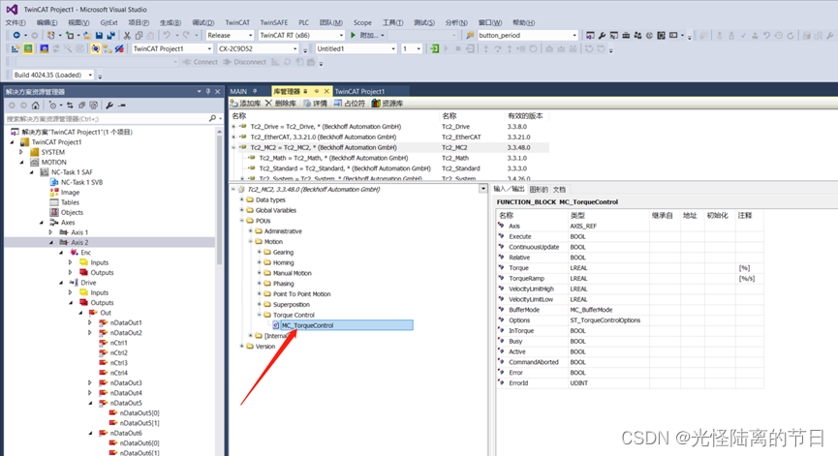Click 删除库 Delete Library button
This screenshot has width=838, height=456.
[281, 103]
